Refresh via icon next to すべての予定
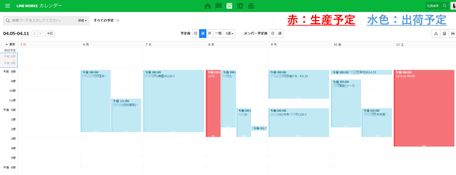 click(118, 20)
